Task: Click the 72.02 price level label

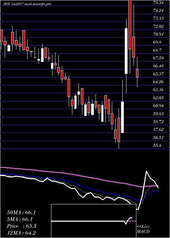Action: pyautogui.click(x=158, y=27)
